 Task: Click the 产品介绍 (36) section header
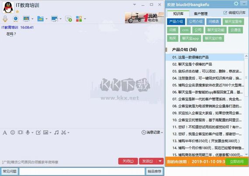[x=184, y=50]
